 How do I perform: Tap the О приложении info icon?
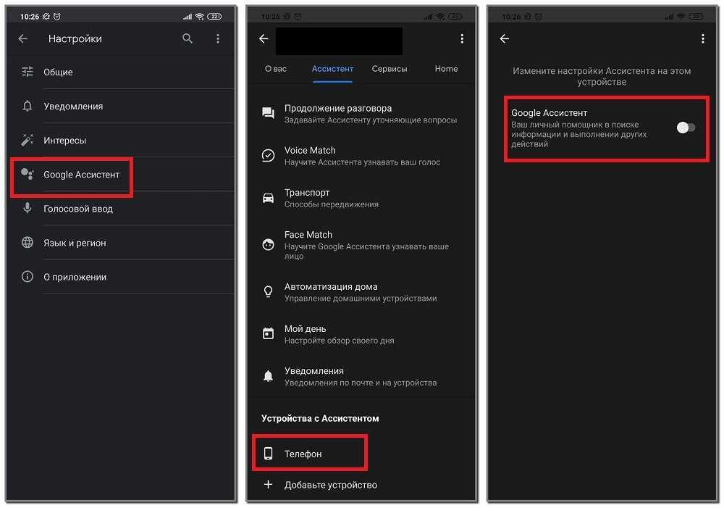point(28,277)
